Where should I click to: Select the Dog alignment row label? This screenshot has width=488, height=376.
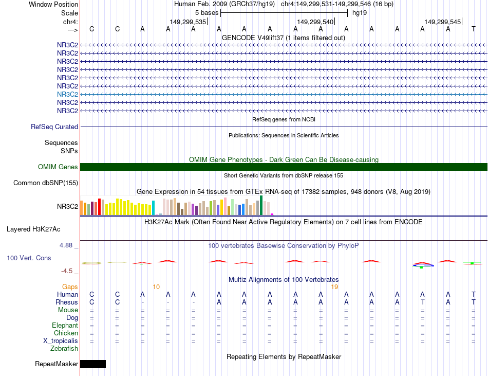tap(72, 318)
